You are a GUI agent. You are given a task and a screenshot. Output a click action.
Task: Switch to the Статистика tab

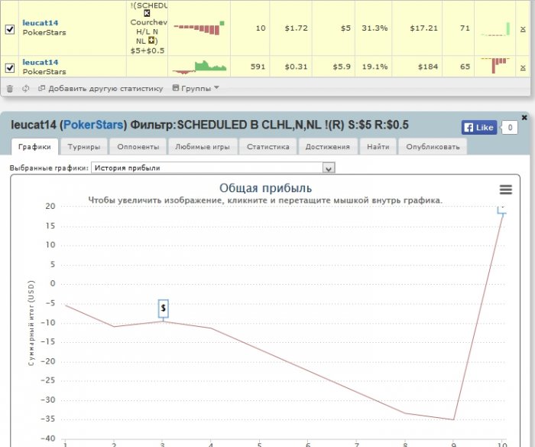click(x=268, y=147)
